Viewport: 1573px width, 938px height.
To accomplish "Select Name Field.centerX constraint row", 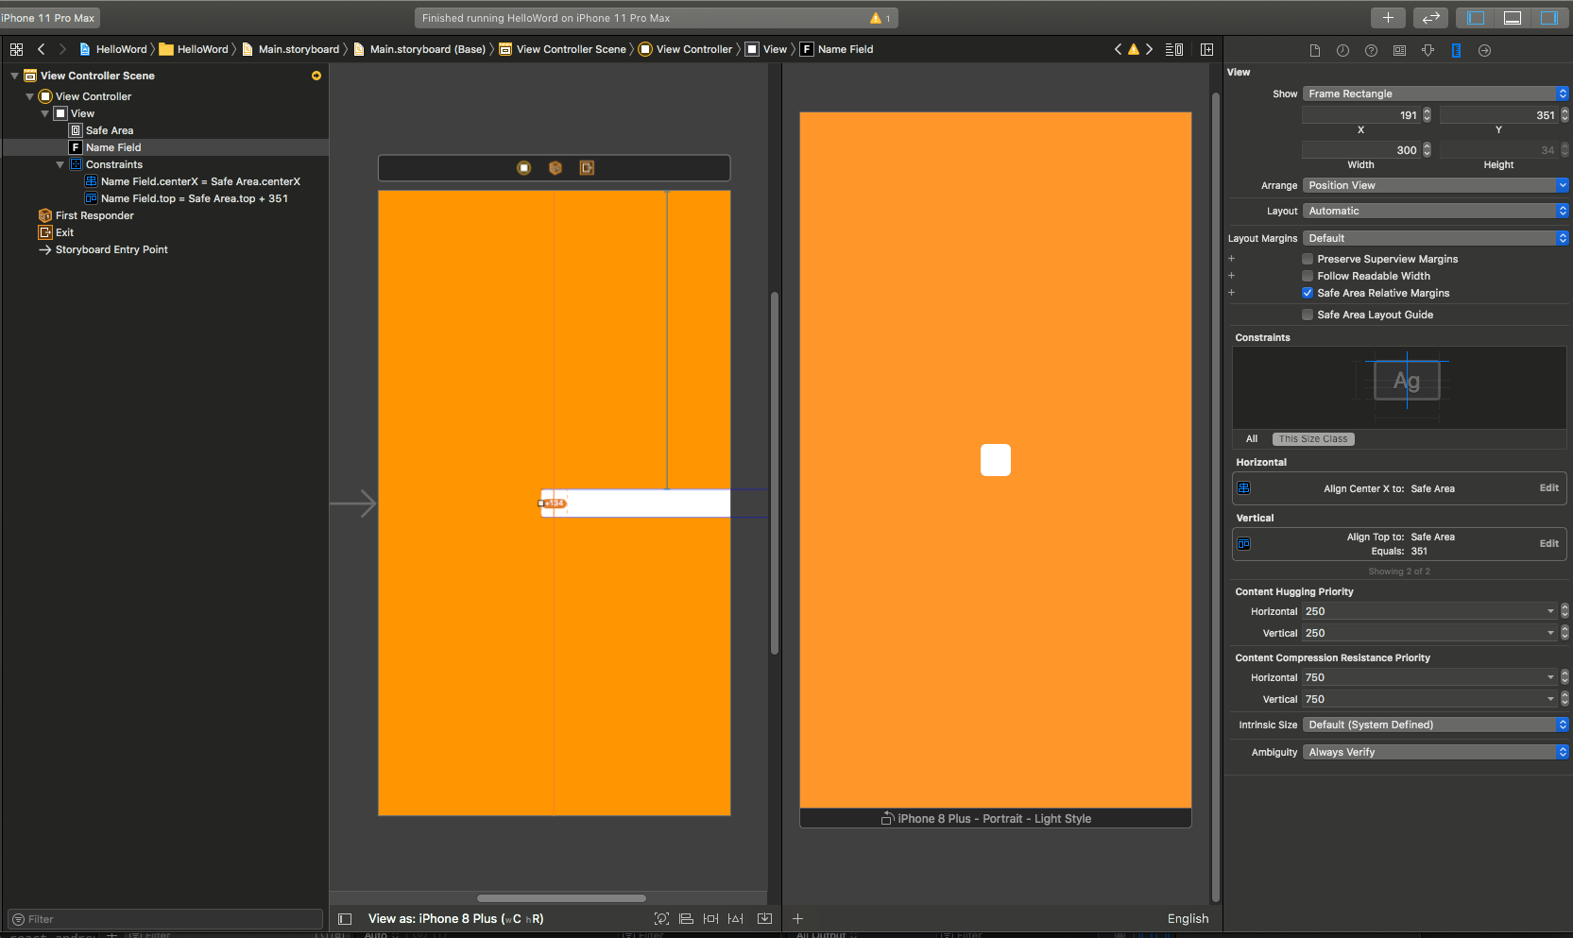I will 166,181.
